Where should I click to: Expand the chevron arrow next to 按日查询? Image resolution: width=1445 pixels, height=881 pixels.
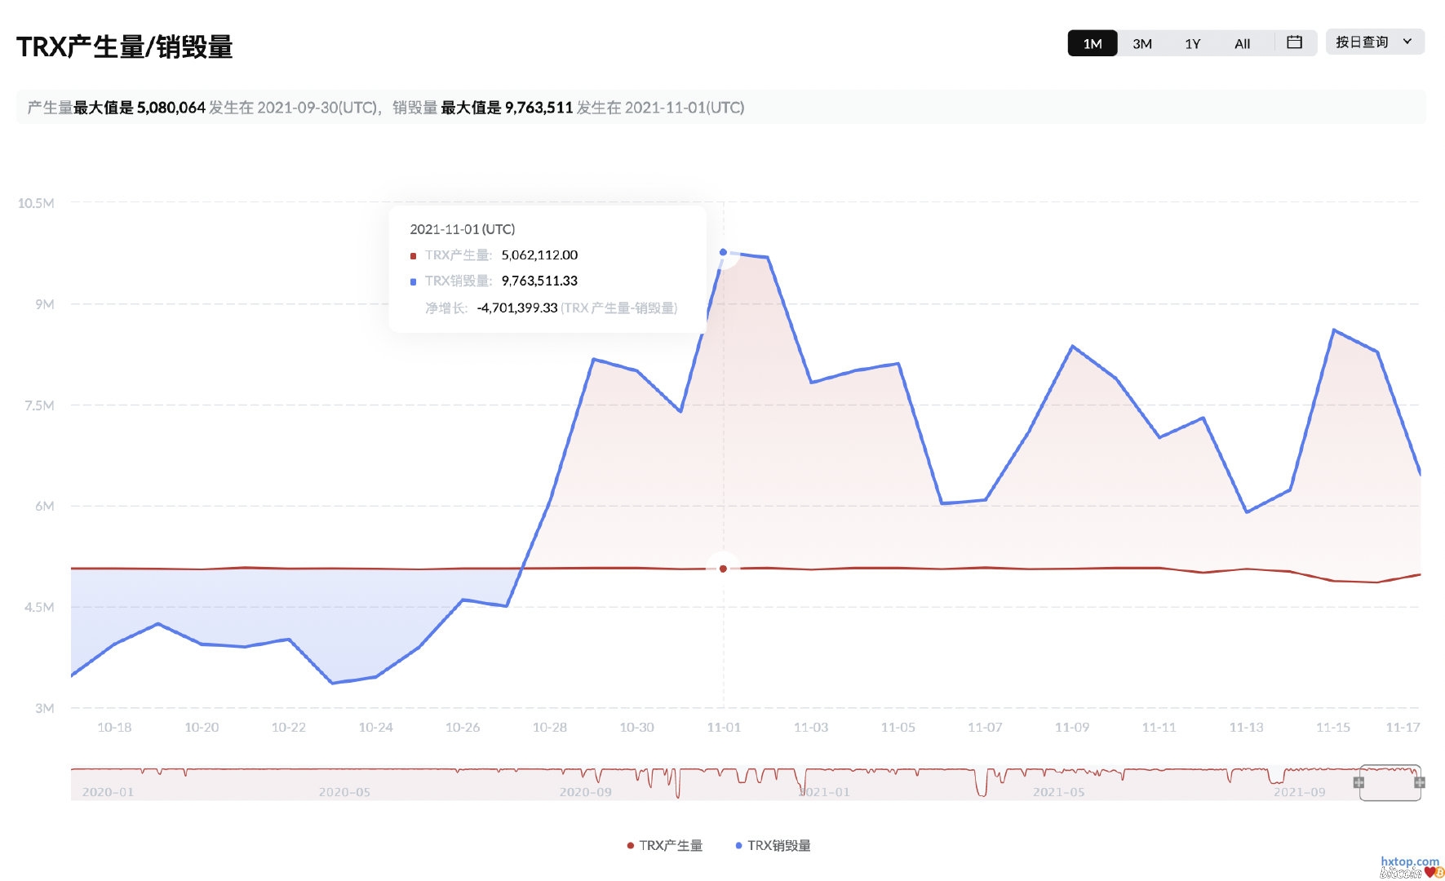tap(1407, 42)
